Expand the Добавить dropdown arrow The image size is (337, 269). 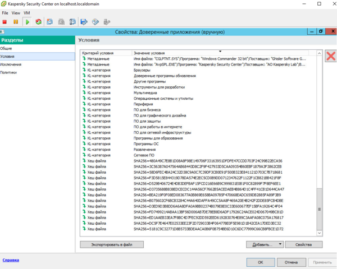[280, 244]
